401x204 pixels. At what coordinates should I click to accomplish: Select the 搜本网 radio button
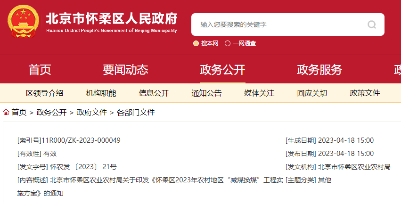(x=196, y=43)
